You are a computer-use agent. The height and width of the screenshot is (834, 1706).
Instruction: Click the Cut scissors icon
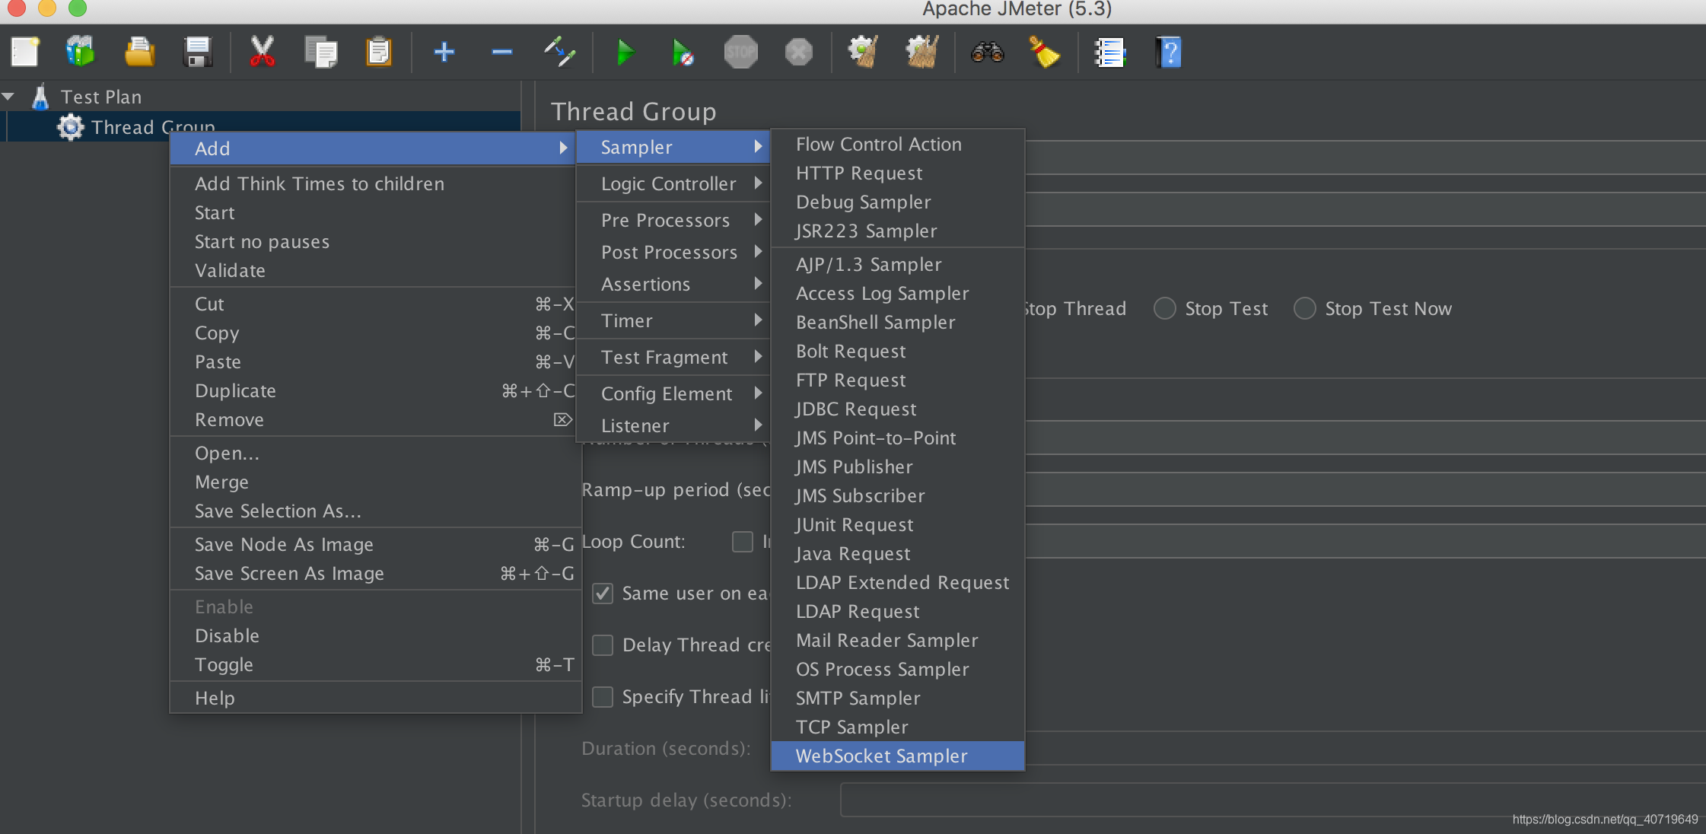click(x=262, y=53)
